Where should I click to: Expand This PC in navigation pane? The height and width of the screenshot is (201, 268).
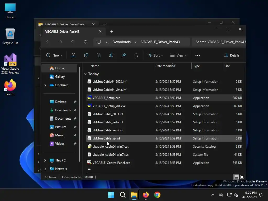[x=45, y=160]
